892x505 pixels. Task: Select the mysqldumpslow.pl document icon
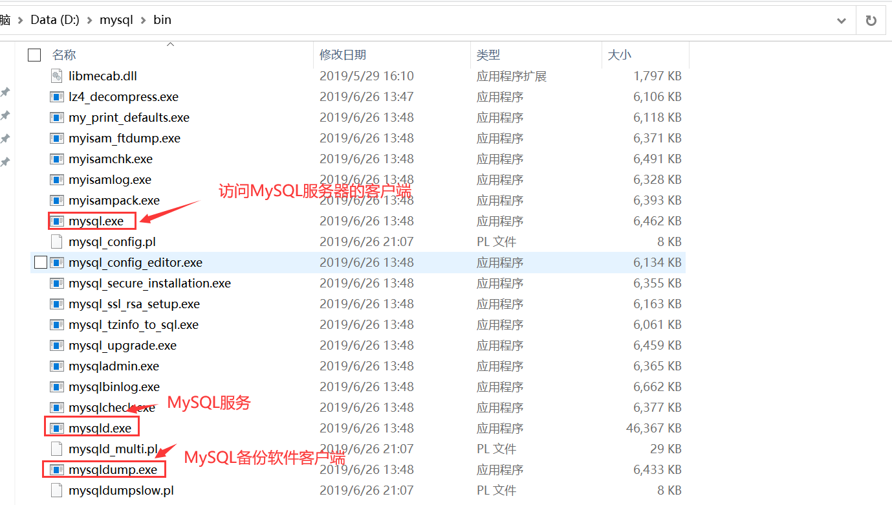tap(57, 490)
